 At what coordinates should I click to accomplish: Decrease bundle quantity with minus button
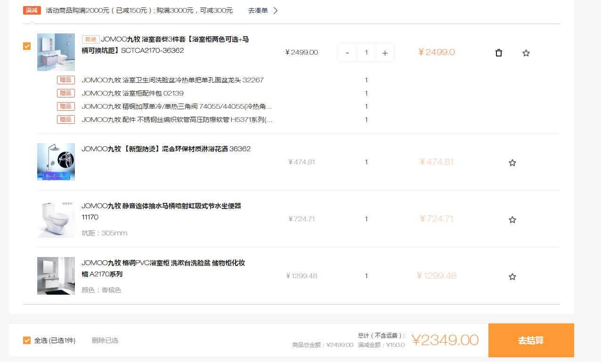[348, 53]
